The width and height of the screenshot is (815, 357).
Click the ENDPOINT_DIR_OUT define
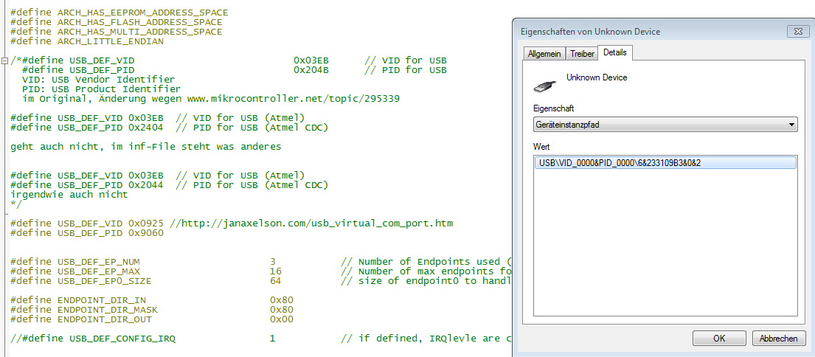pyautogui.click(x=80, y=319)
